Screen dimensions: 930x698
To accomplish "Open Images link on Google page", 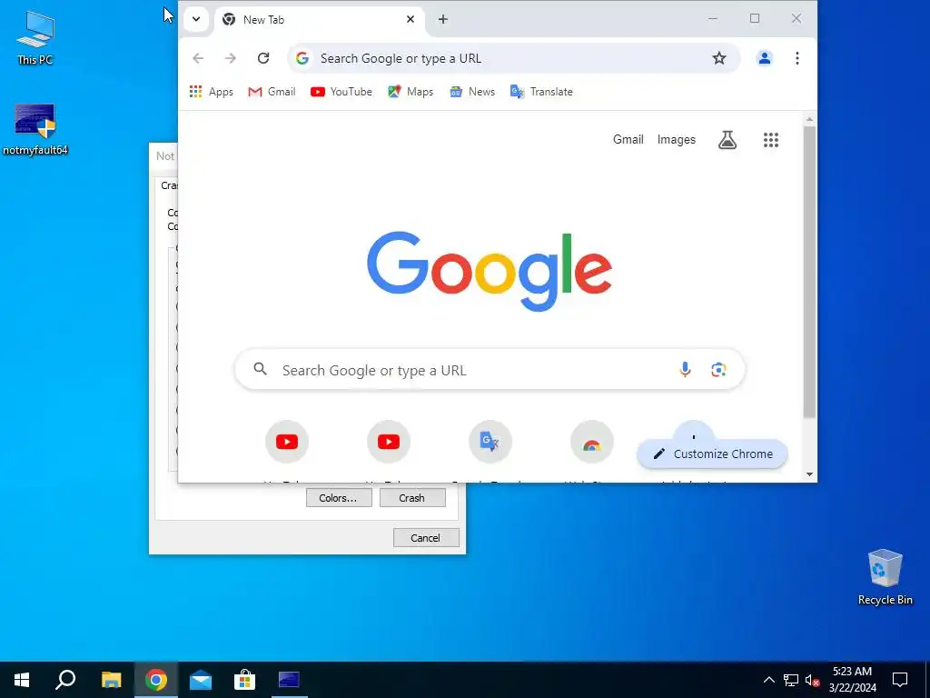I will (x=676, y=139).
